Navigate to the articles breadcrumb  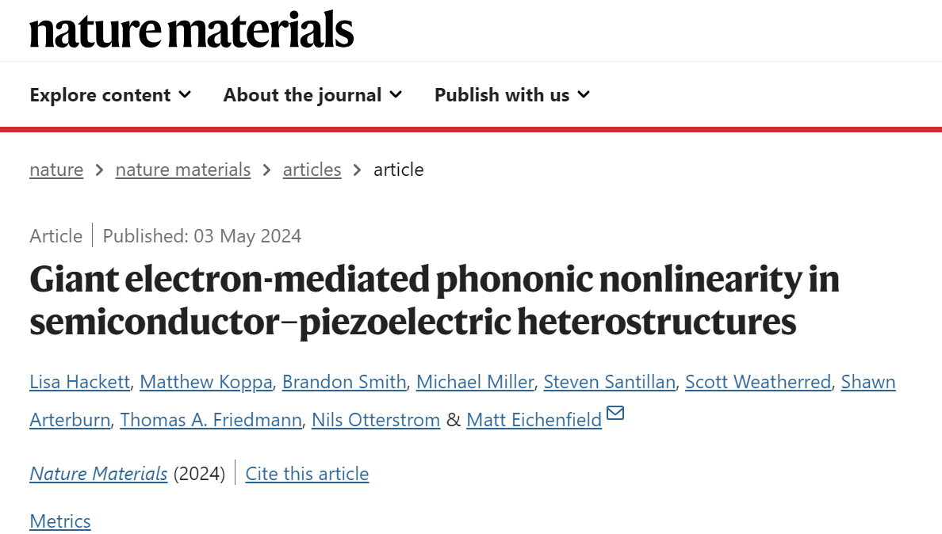click(x=312, y=170)
